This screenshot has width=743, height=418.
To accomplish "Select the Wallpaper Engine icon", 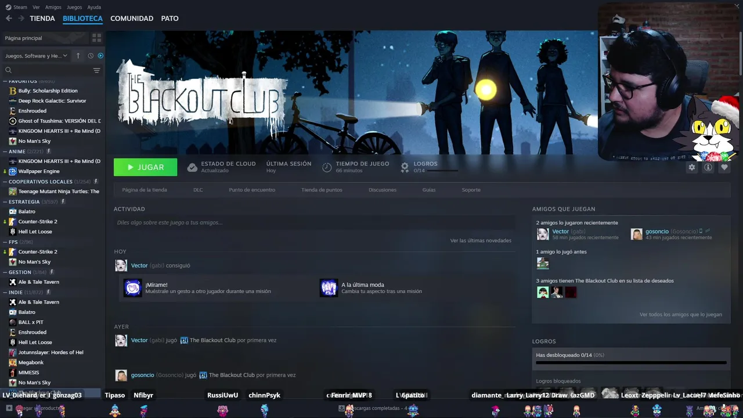I will point(13,171).
